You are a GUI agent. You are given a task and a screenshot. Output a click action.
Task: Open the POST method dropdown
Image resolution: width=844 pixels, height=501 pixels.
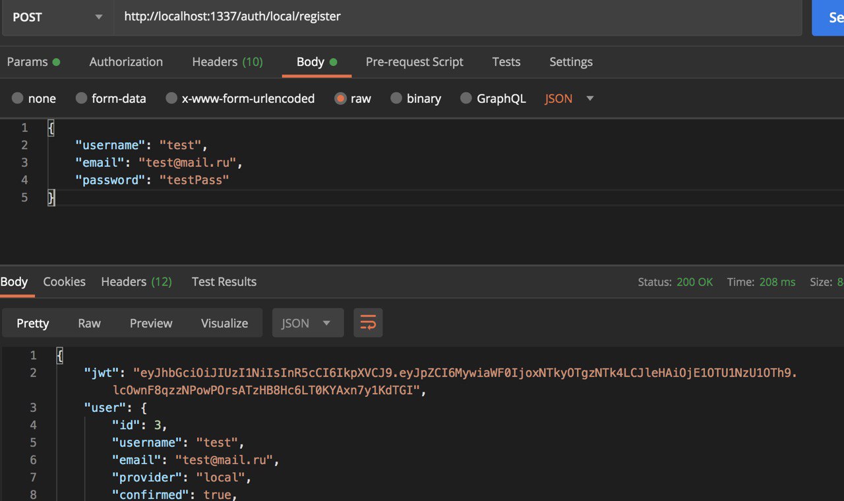pyautogui.click(x=58, y=17)
